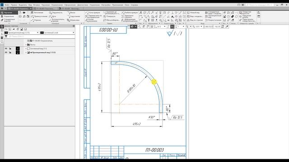
Task: Expand the Проекционный вид 3 tree node
Action: coord(26,52)
